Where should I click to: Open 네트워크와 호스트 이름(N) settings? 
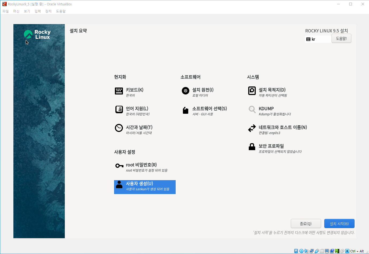point(283,127)
